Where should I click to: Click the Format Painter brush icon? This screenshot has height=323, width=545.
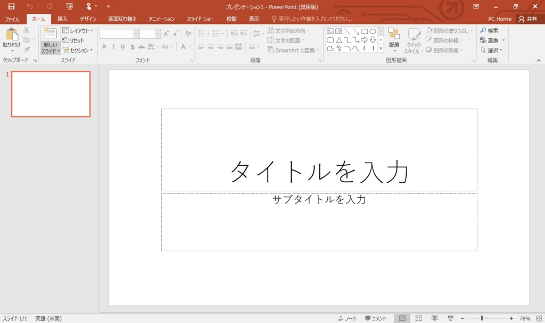27,49
